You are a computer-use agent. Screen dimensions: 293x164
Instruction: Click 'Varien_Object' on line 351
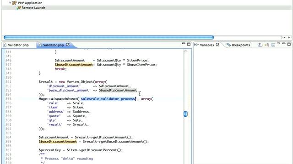click(x=80, y=82)
